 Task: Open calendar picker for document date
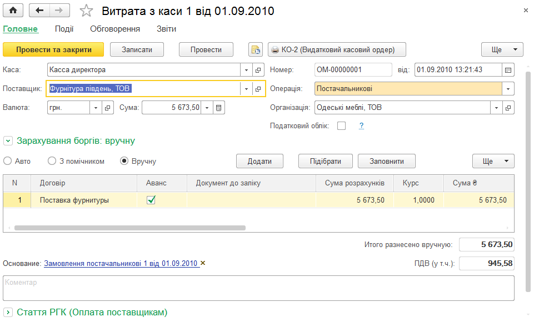(508, 70)
